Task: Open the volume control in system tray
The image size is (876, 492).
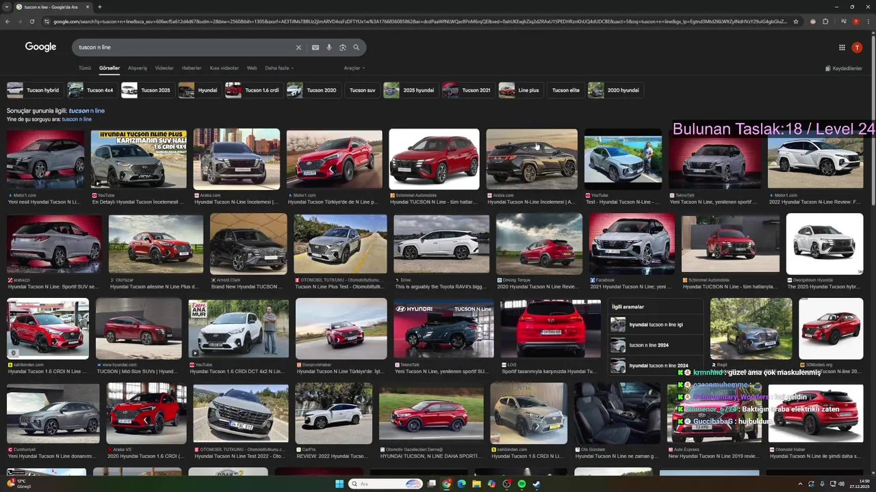Action: 841,484
